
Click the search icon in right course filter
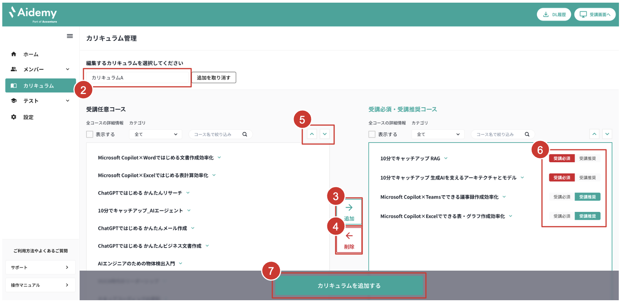(x=527, y=134)
